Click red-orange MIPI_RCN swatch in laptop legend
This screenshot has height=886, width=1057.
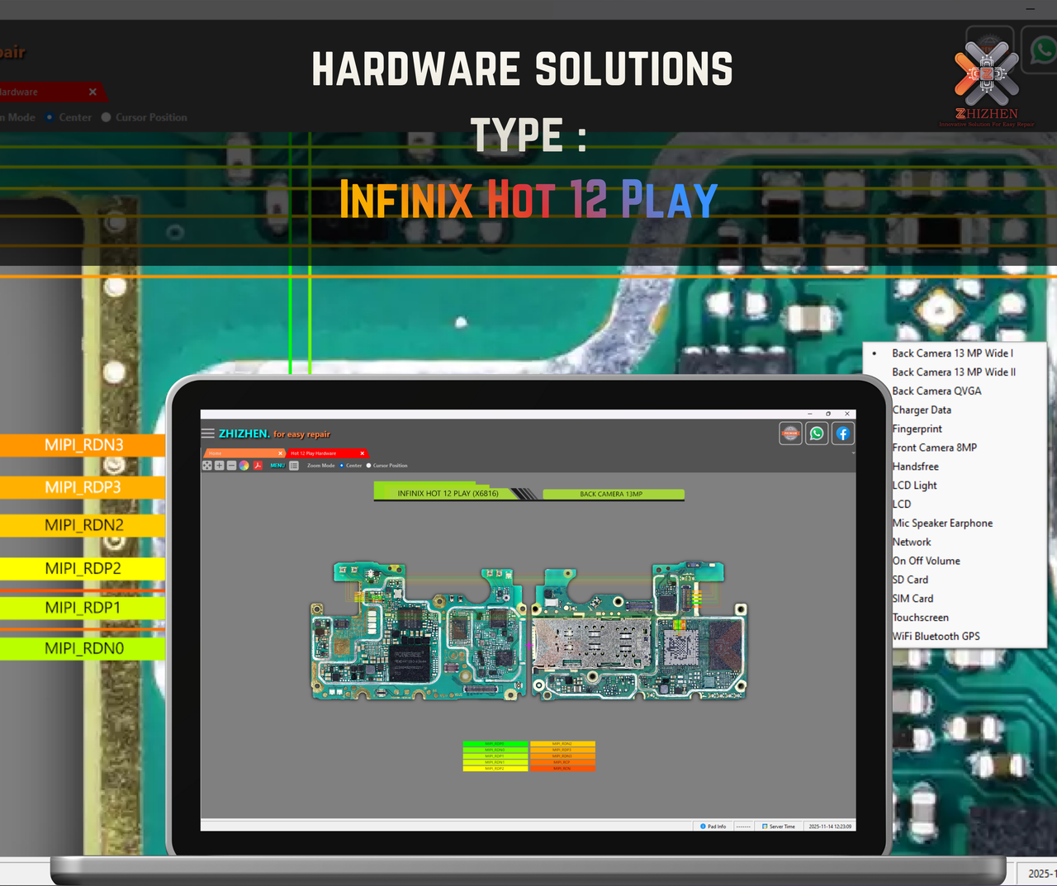tap(562, 769)
